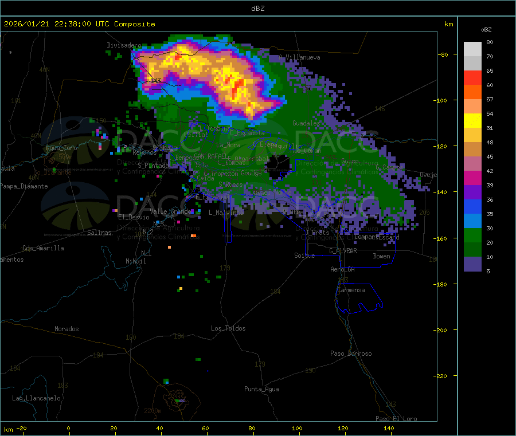Image resolution: width=516 pixels, height=436 pixels.
Task: Click the 'Aero_GA' label
Action: coord(342,269)
